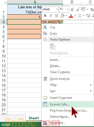Select Delete... menu entry
Image resolution: width=94 pixels, height=127 pixels.
pyautogui.click(x=68, y=66)
